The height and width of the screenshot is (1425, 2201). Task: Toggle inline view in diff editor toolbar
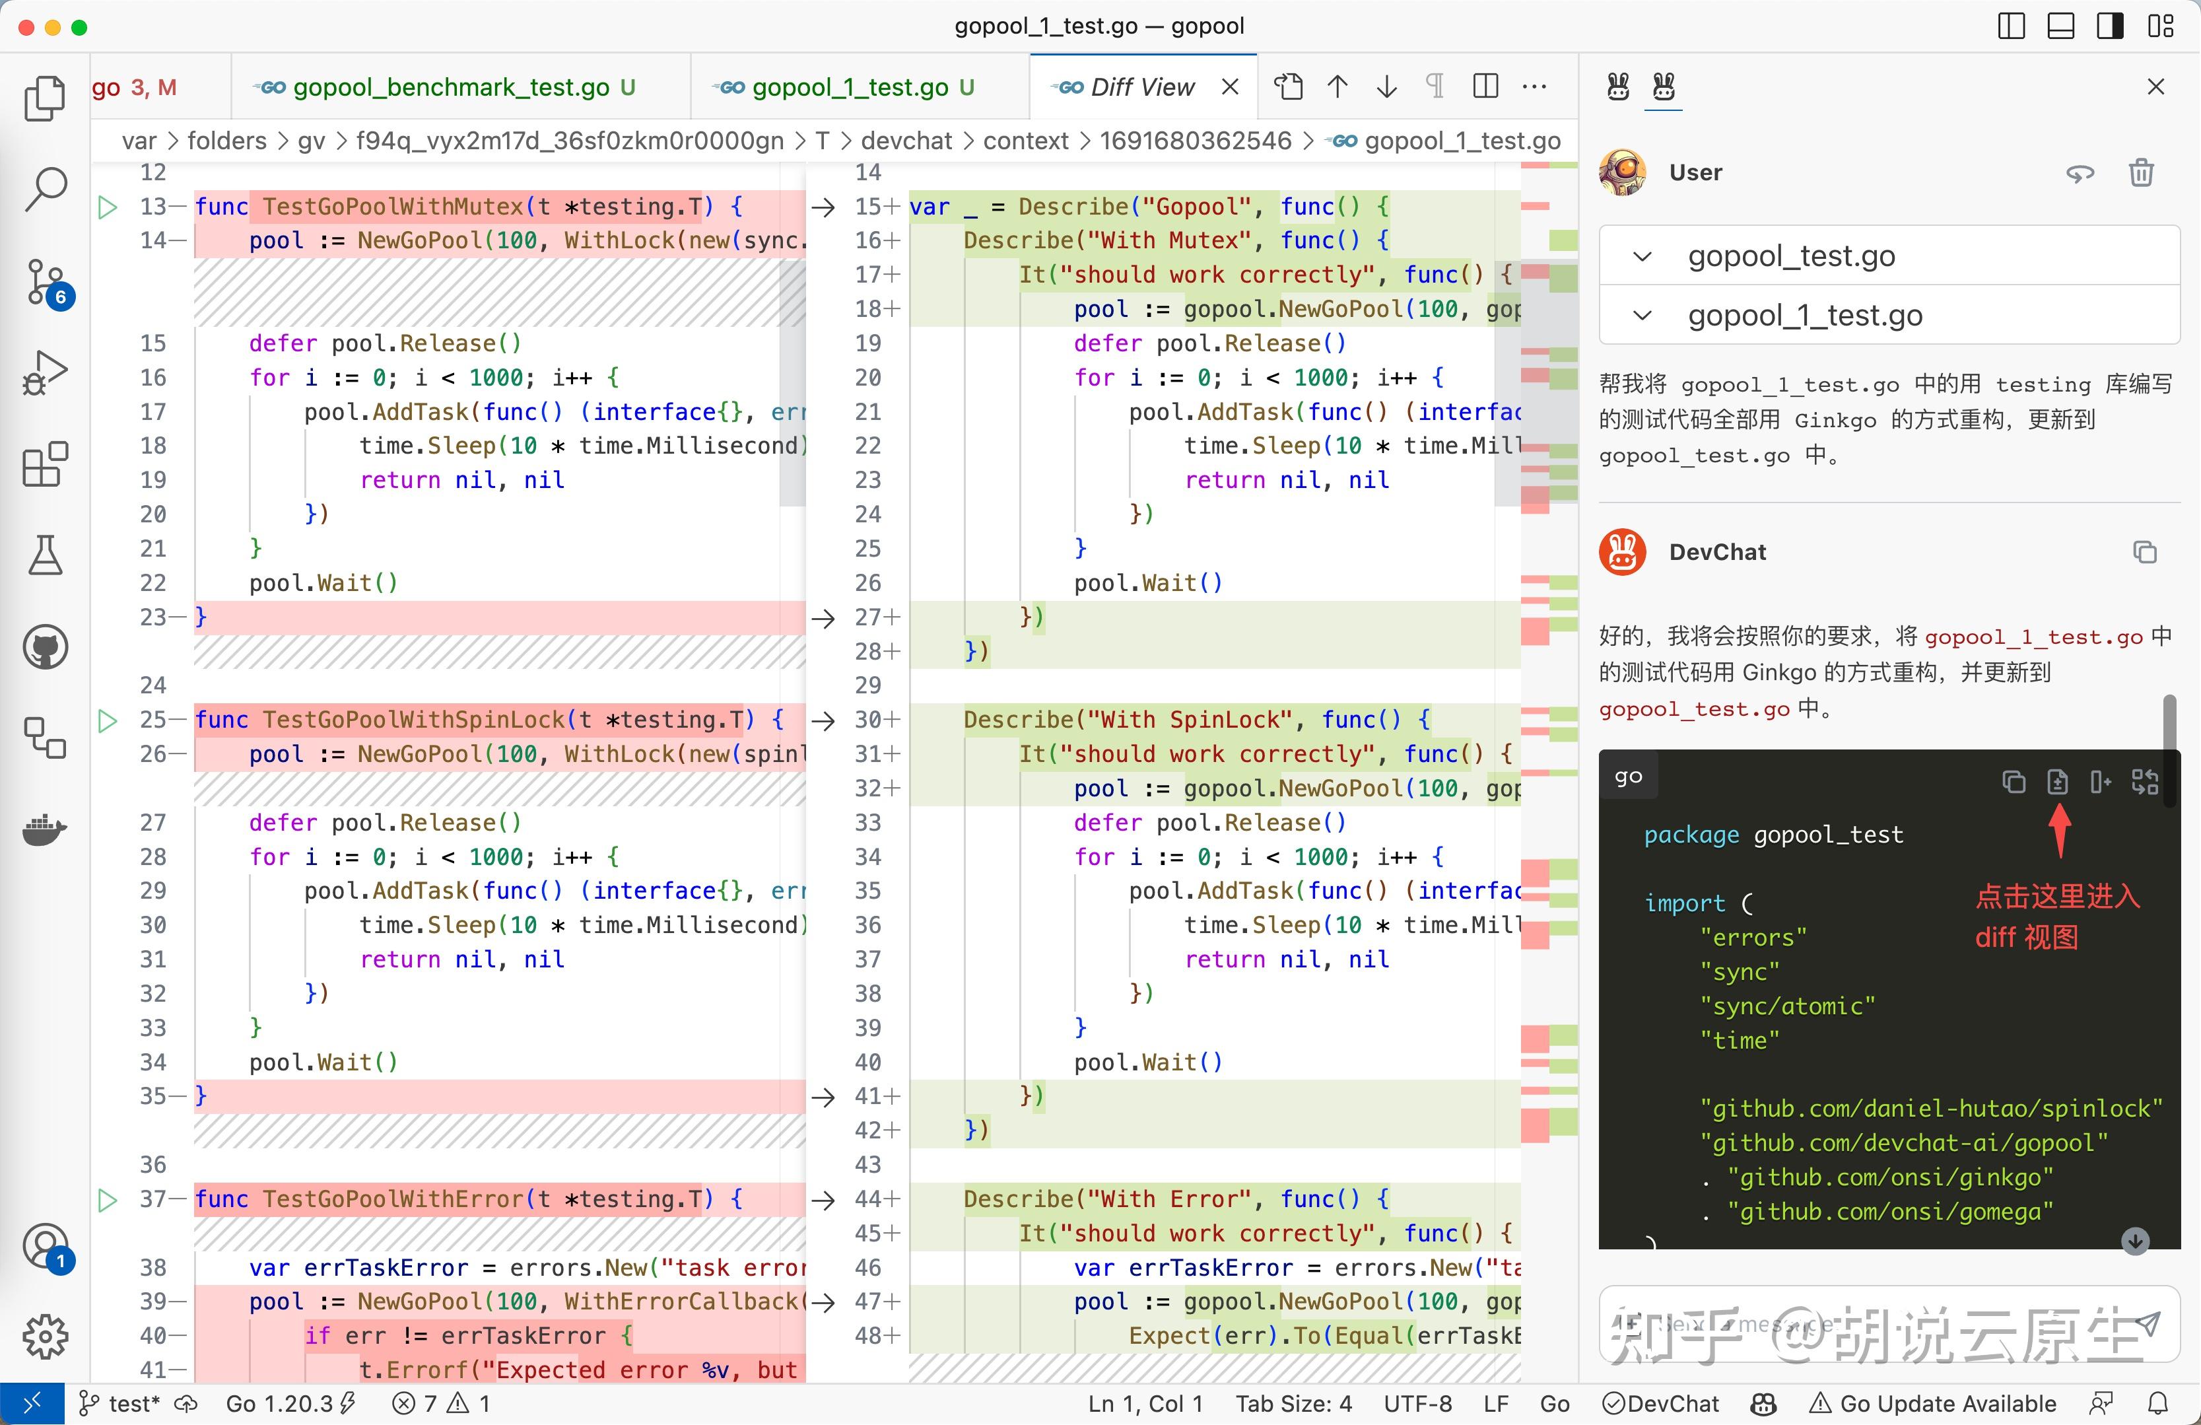(1485, 87)
